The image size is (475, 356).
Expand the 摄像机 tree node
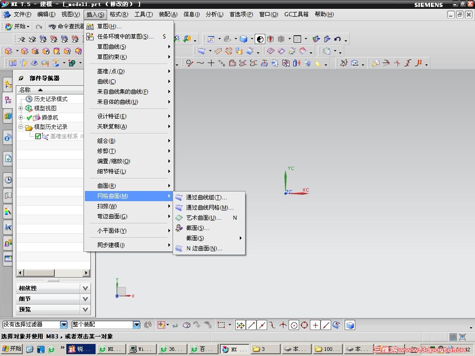(x=20, y=117)
